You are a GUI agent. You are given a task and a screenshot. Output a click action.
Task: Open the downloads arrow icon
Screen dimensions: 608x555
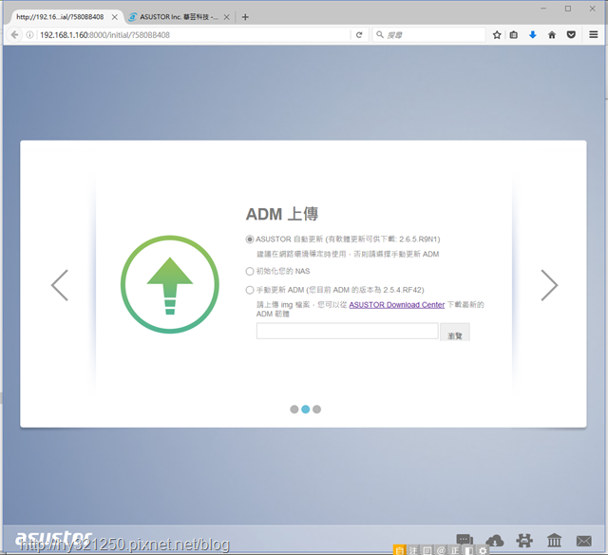tap(533, 35)
